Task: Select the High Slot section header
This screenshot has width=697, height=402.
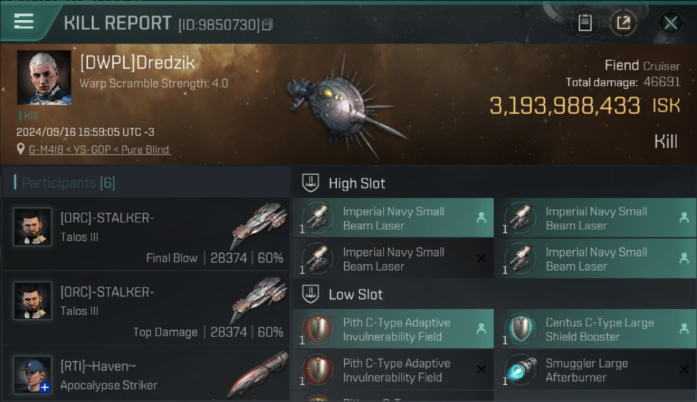Action: point(357,183)
